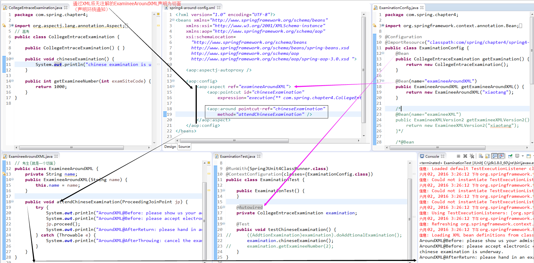Collapse ExamineeAroundXML constructor at line 14
534x263 pixels.
(x=13, y=180)
